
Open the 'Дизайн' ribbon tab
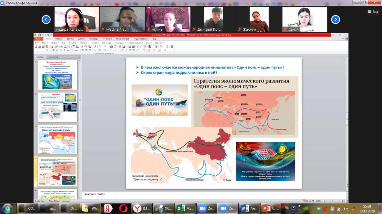click(81, 39)
